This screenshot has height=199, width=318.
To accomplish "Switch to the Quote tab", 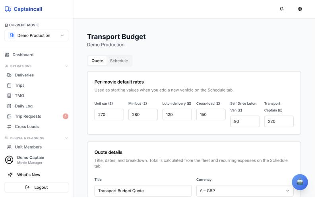I will pos(97,61).
